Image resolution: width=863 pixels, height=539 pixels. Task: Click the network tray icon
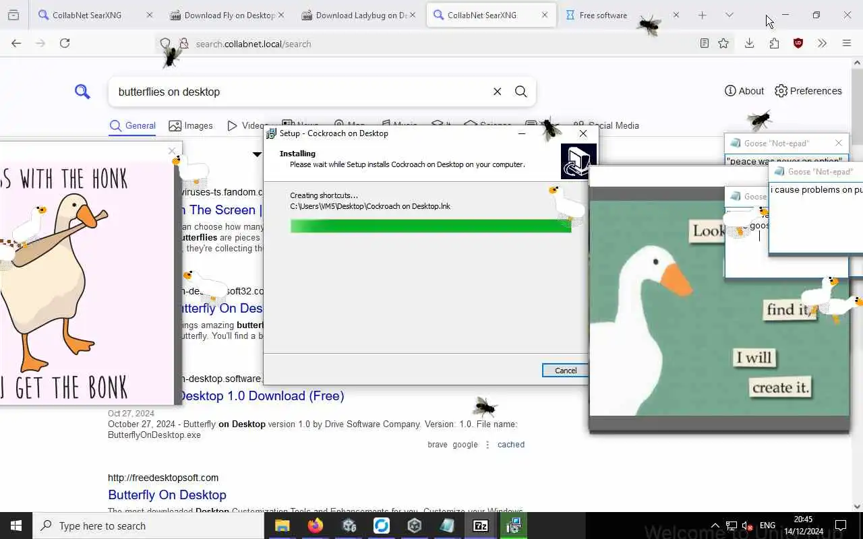[x=732, y=526]
